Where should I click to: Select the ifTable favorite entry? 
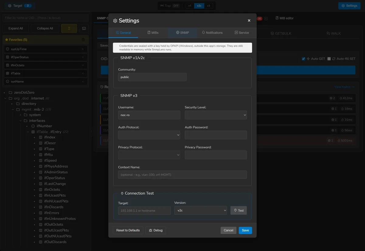(46, 73)
